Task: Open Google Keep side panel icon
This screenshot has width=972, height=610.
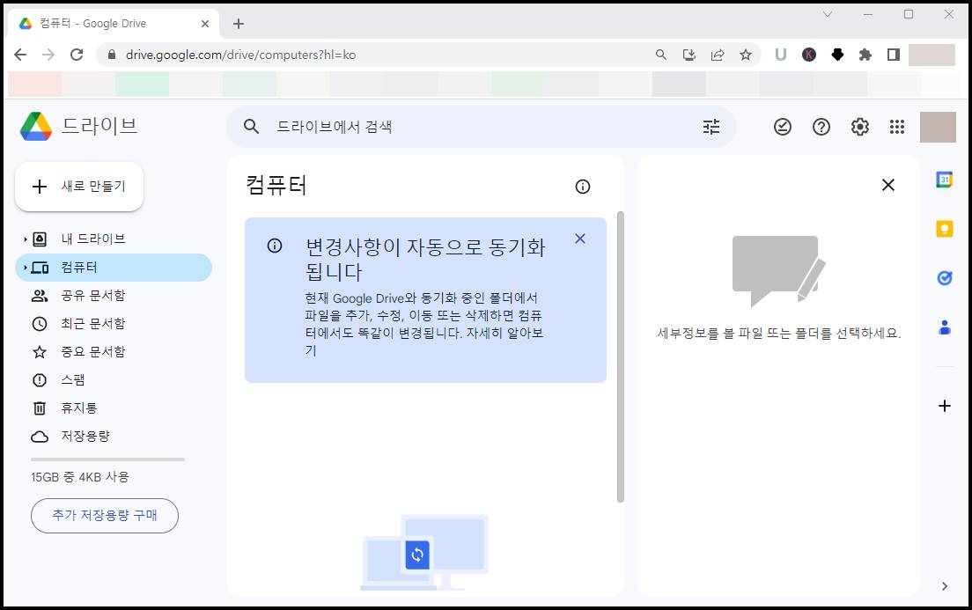Action: pos(944,229)
